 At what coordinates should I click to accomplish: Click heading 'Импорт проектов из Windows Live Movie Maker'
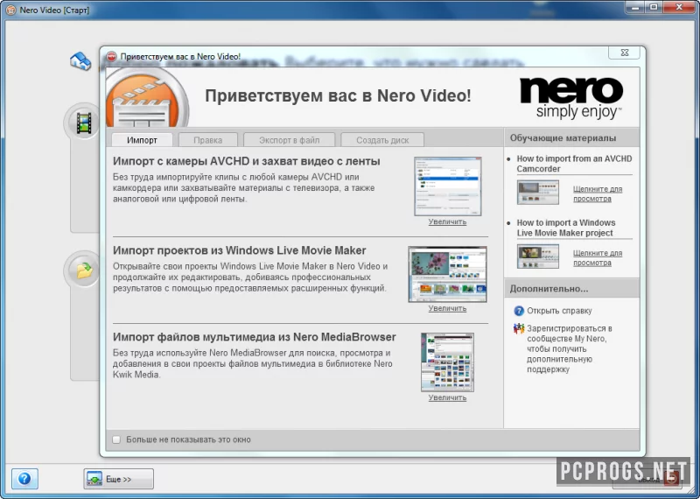[239, 250]
